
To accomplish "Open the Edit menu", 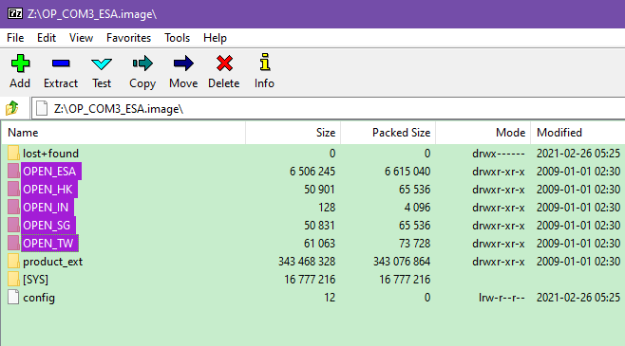I will [x=47, y=38].
